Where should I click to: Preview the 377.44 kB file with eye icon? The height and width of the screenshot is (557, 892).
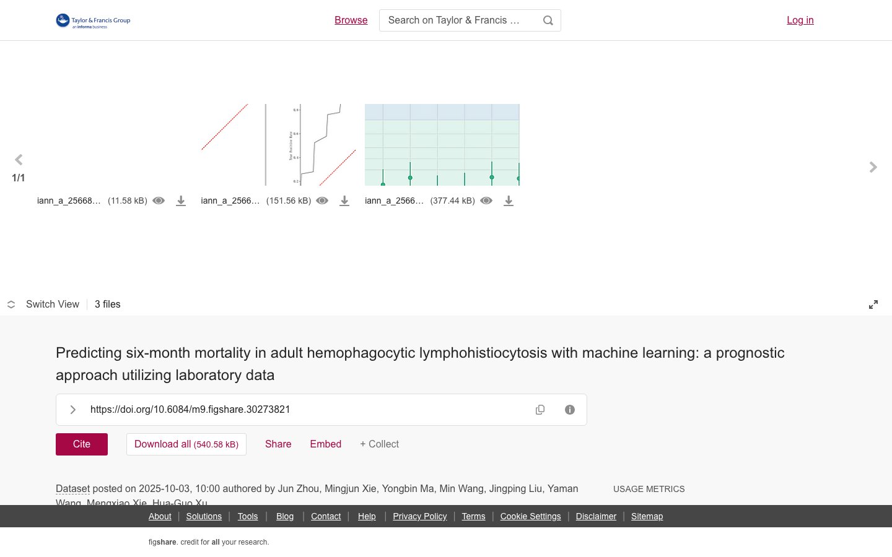coord(486,201)
